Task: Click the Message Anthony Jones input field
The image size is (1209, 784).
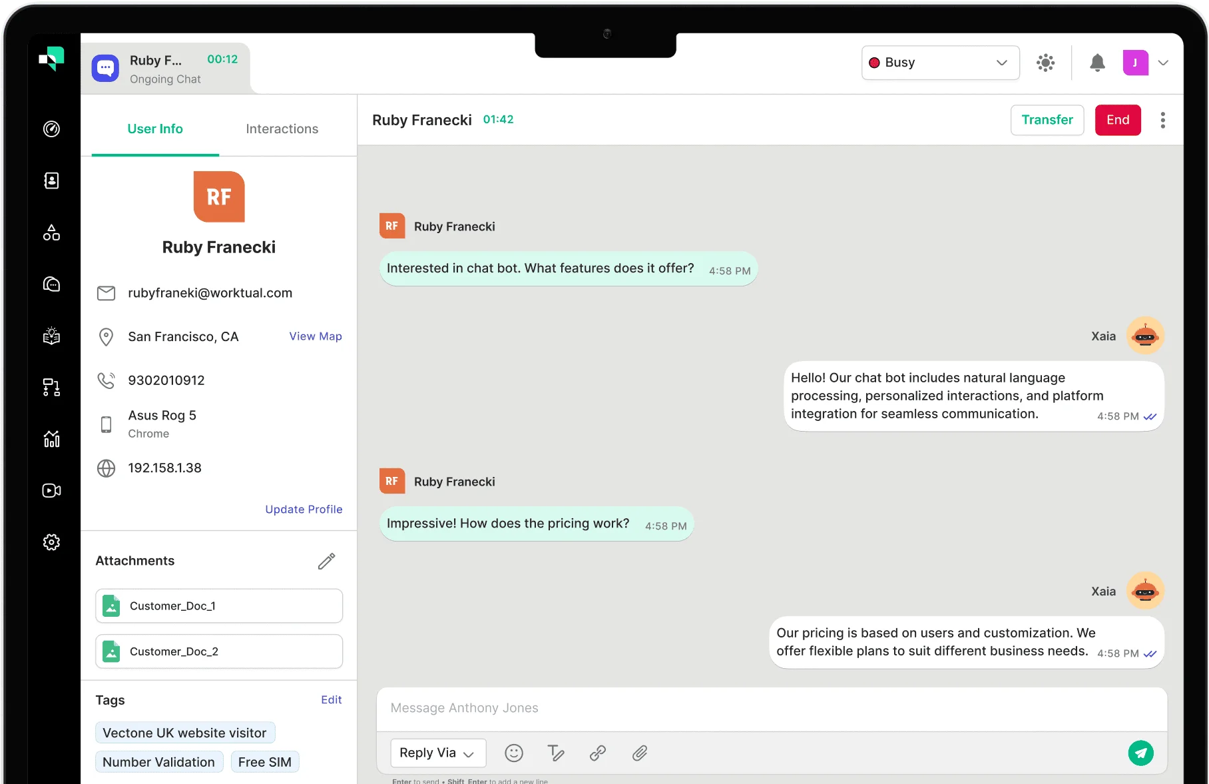Action: point(772,709)
